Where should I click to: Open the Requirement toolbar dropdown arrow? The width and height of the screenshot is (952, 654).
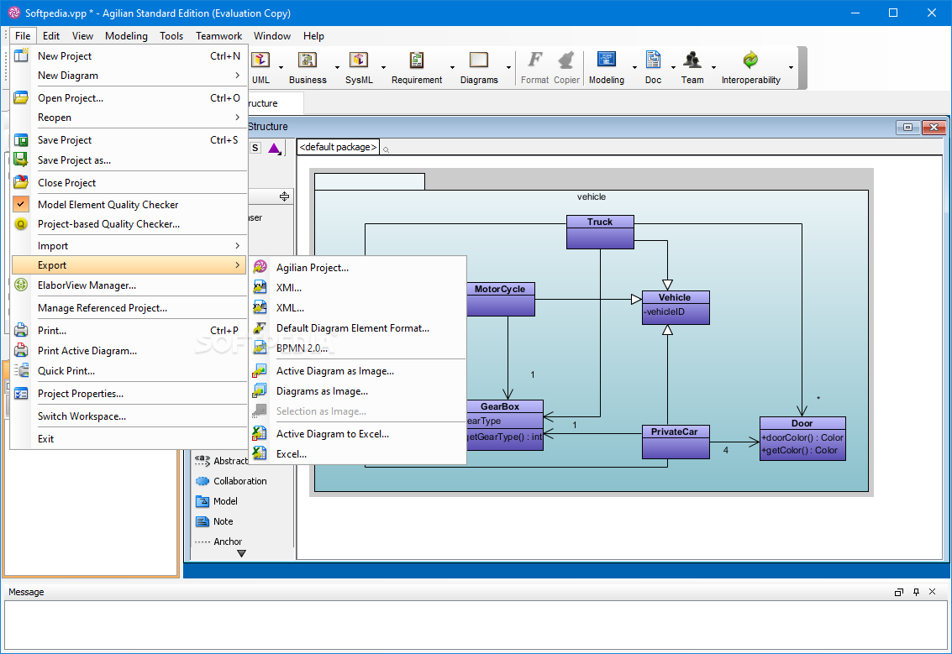pos(452,67)
